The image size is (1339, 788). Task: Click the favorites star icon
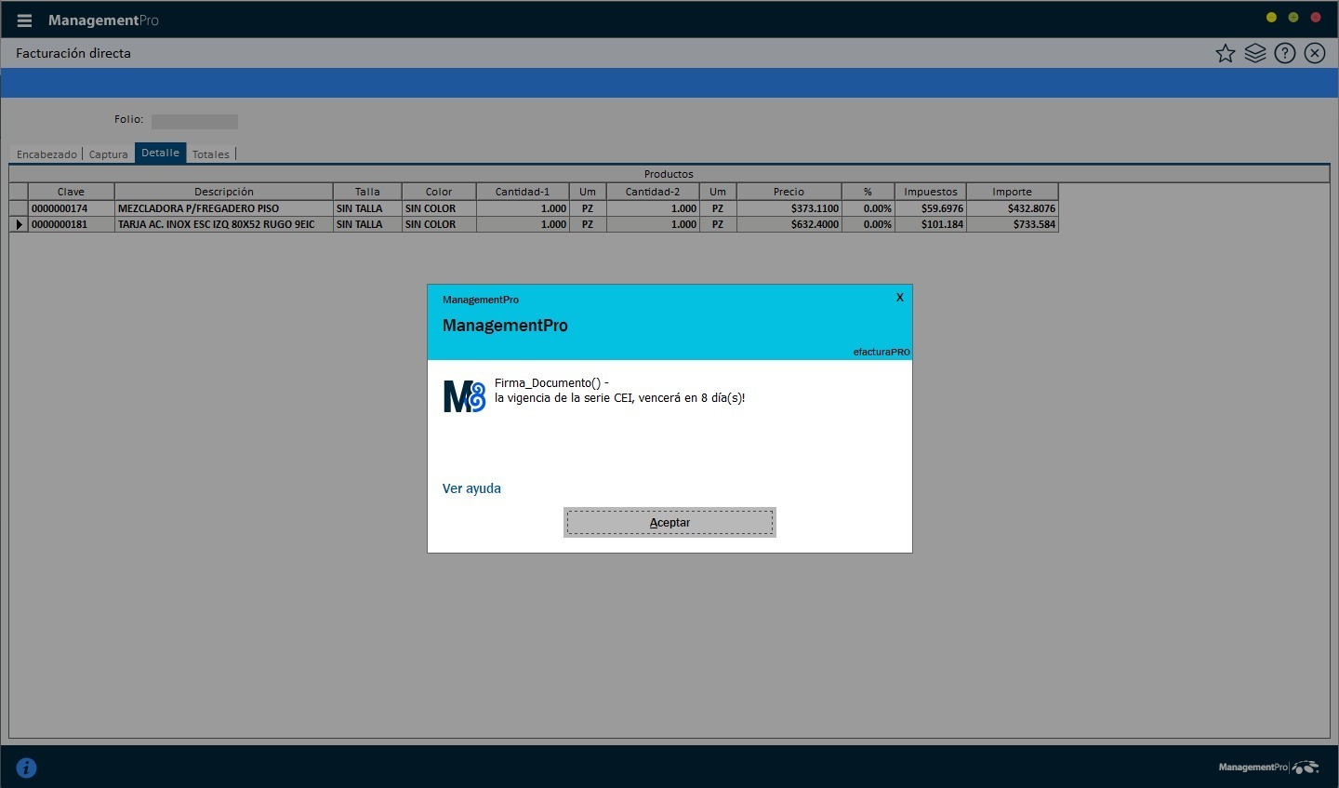[1226, 53]
